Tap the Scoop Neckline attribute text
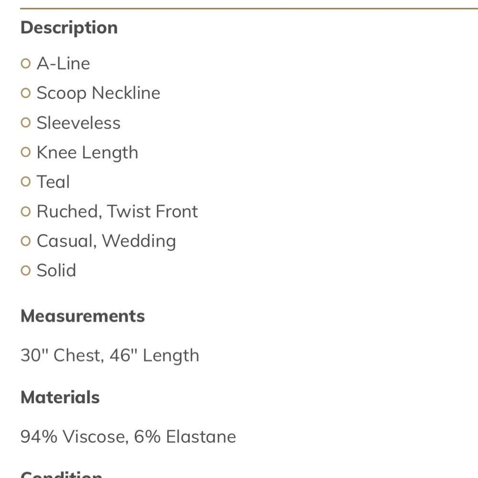The image size is (478, 478). click(98, 93)
